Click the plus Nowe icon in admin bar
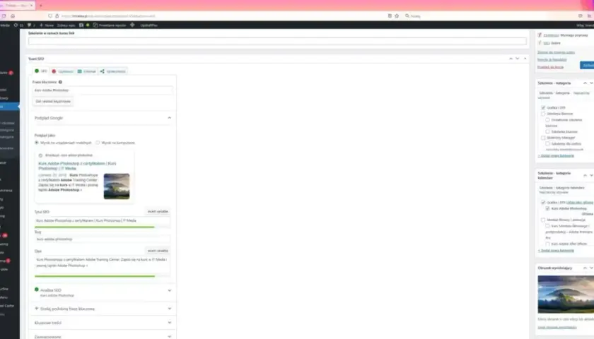 (41, 25)
